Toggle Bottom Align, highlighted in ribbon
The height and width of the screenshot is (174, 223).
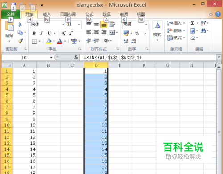(104, 25)
